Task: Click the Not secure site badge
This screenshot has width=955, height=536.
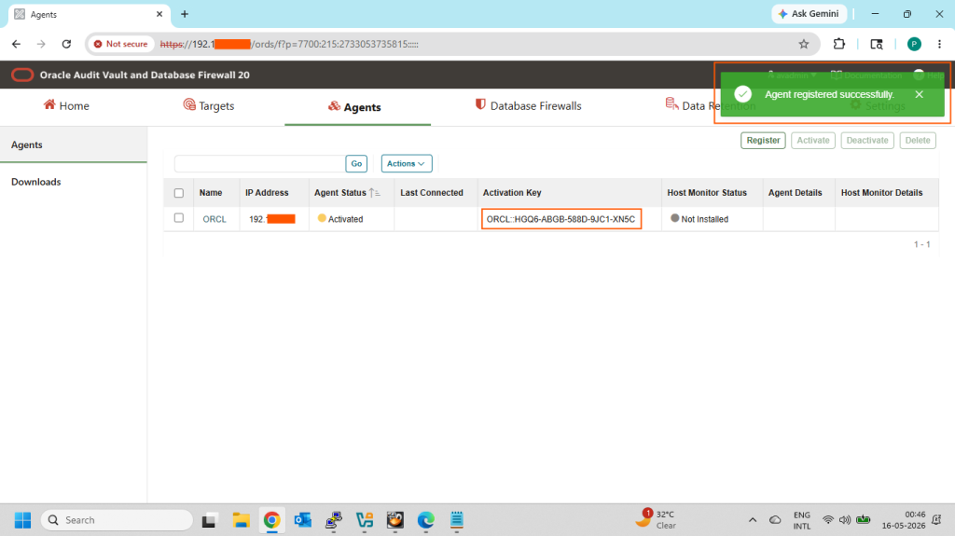Action: [x=120, y=44]
